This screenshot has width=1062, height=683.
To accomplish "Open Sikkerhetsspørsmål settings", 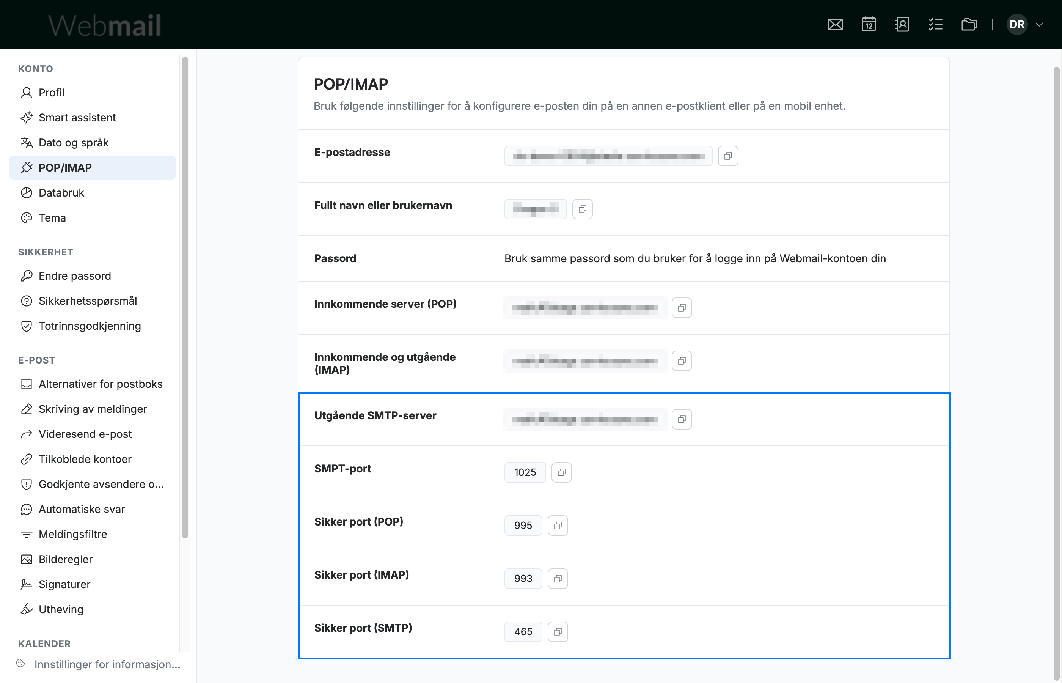I will tap(92, 301).
